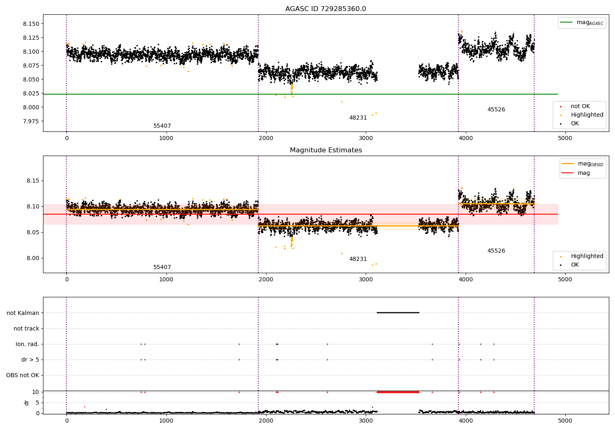Click the 8.150 y-axis tick in top plot

[31, 24]
